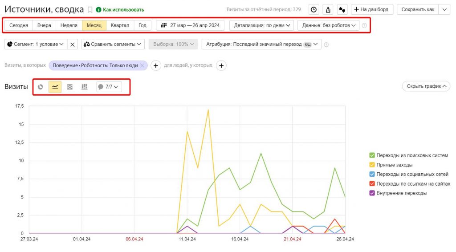The height and width of the screenshot is (252, 456).
Task: Open the clock history icon button
Action: click(314, 9)
